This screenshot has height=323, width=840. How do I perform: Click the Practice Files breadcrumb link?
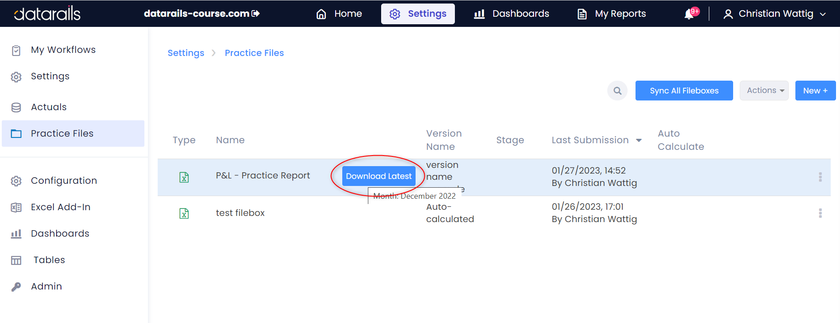tap(254, 53)
